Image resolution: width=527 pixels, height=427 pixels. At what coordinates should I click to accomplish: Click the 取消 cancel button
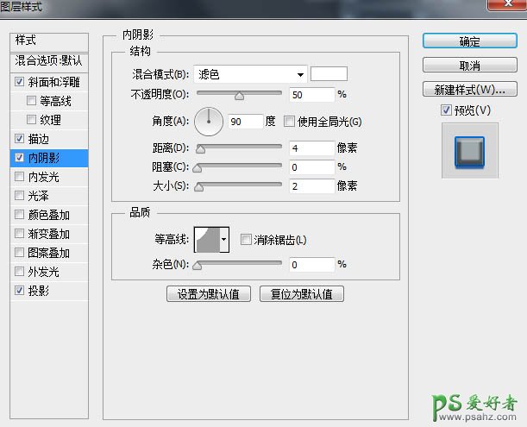point(469,66)
